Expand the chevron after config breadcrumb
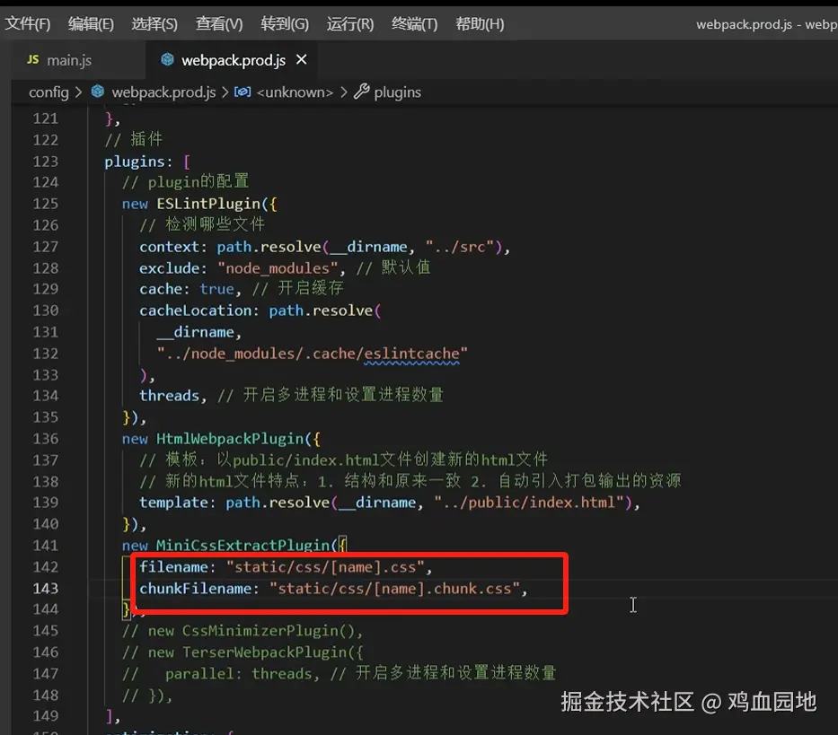Viewport: 838px width, 735px height. 79,92
